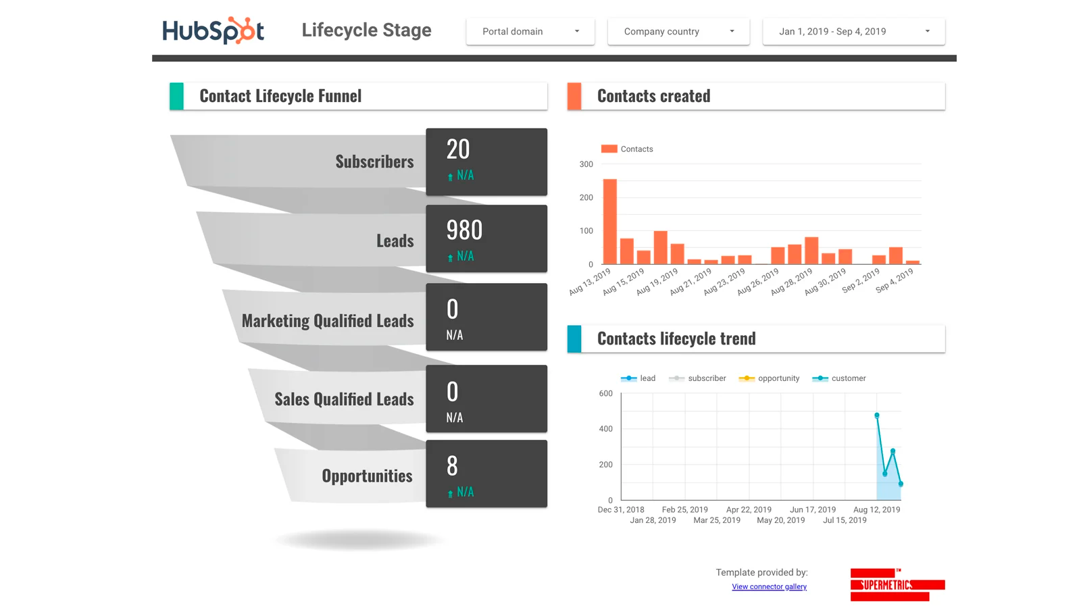Click the green arrow under Subscribers count
This screenshot has height=608, width=1081.
[450, 177]
